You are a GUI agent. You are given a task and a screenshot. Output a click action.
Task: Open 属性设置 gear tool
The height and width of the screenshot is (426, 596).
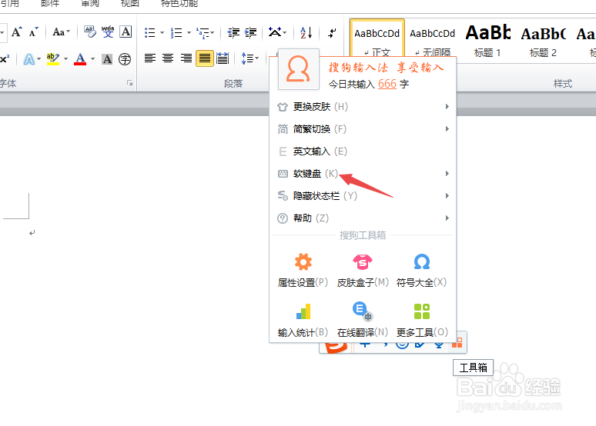point(303,270)
